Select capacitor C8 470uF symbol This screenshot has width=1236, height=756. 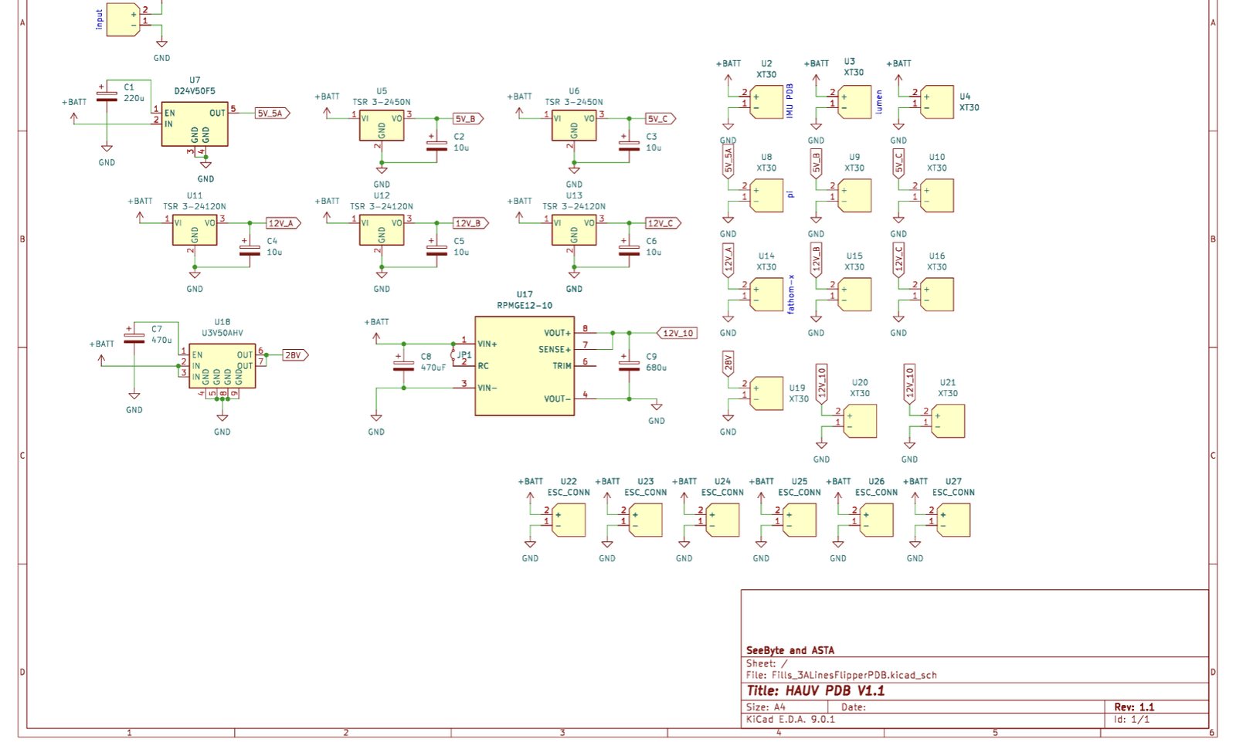click(403, 364)
